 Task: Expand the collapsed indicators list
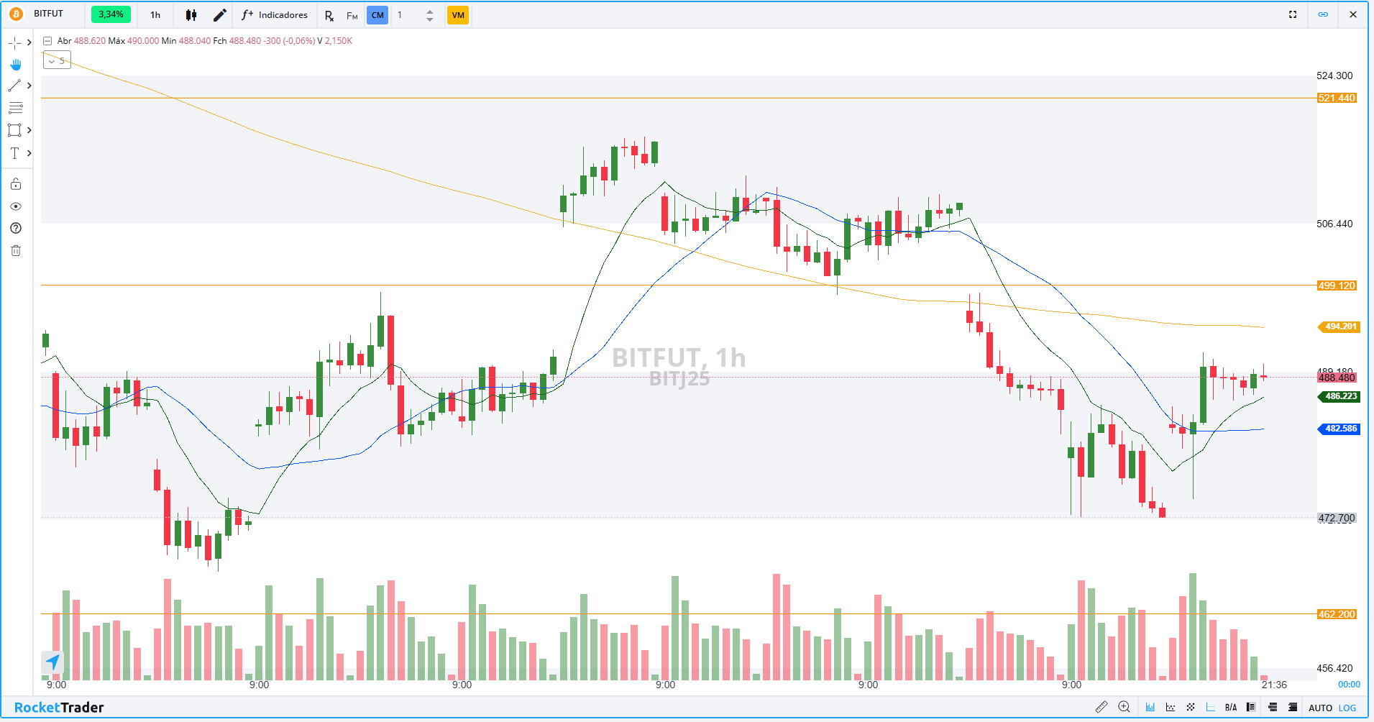[57, 61]
